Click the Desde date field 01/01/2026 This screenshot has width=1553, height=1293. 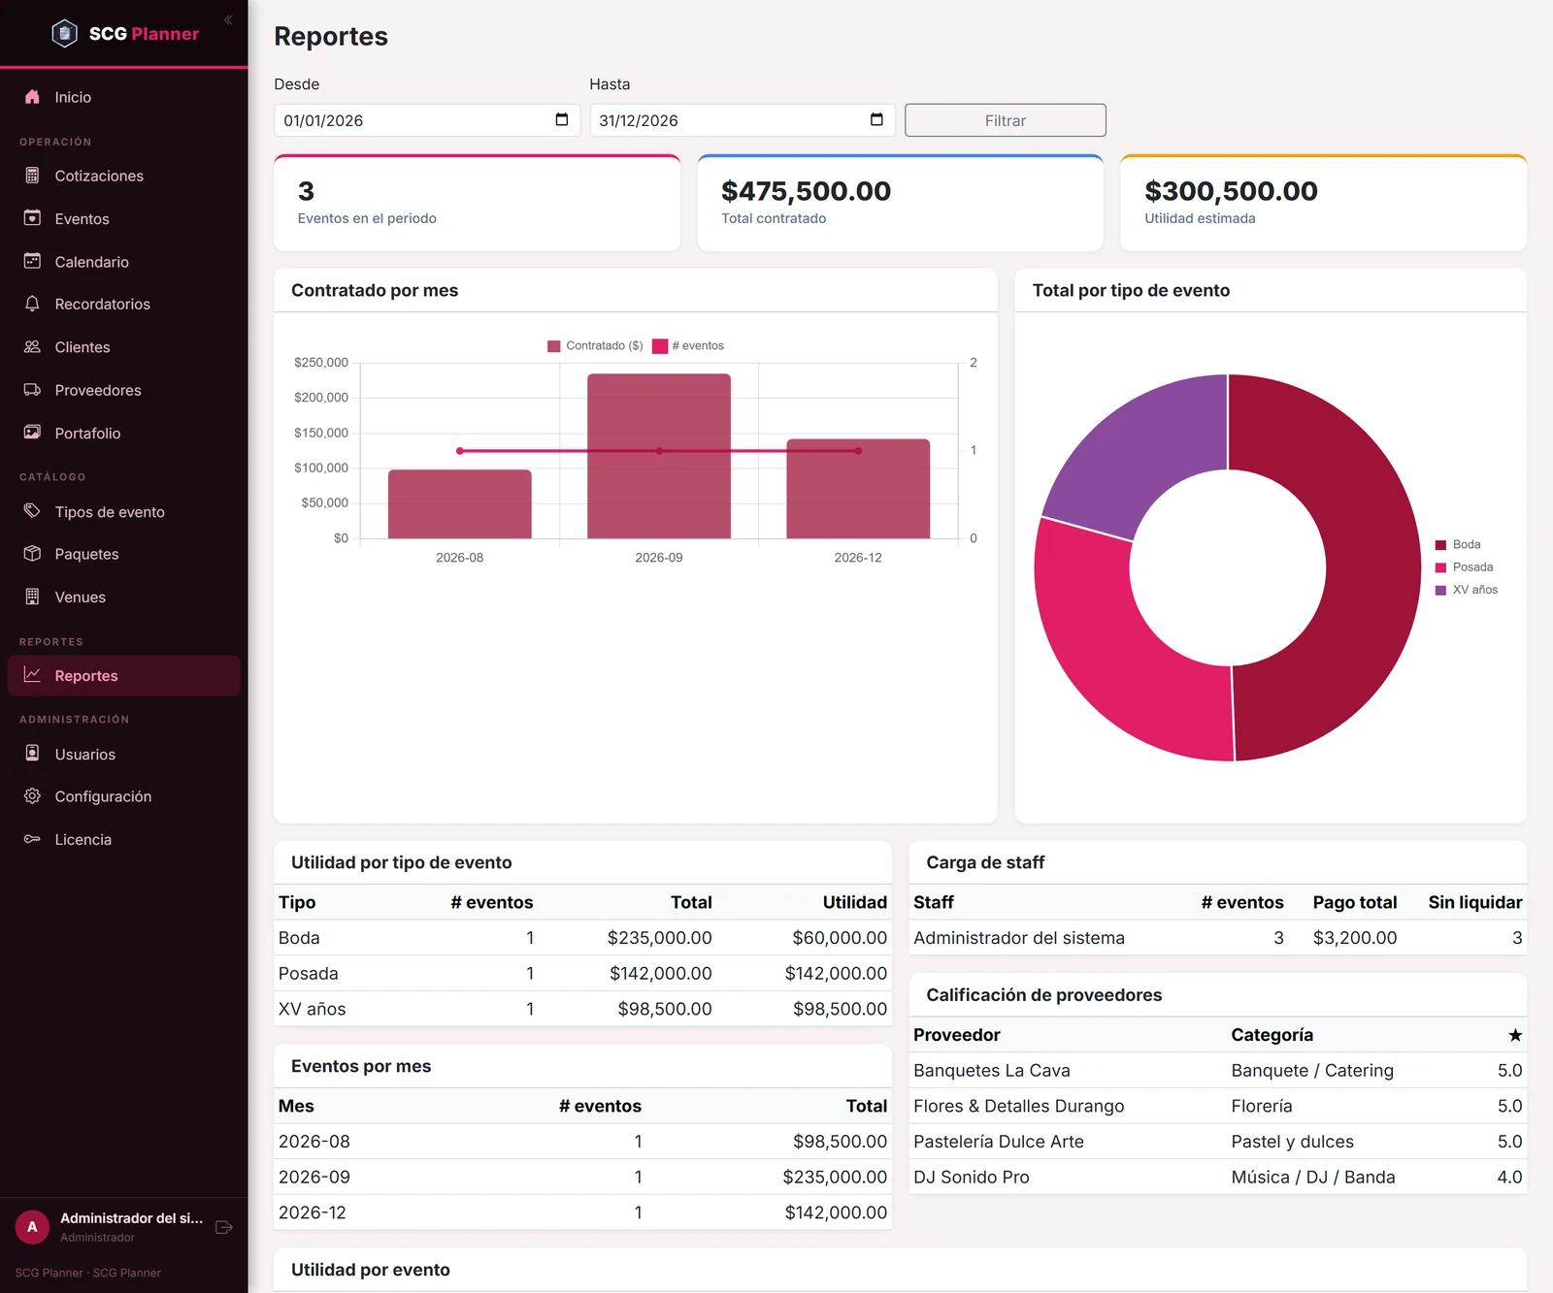click(427, 120)
